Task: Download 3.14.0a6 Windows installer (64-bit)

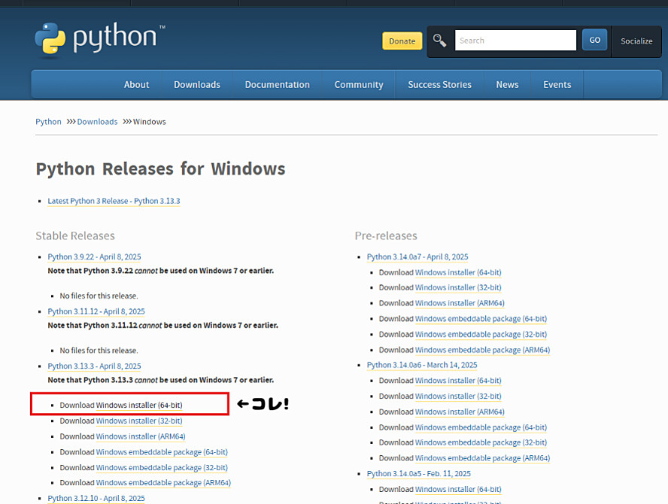Action: (x=458, y=381)
